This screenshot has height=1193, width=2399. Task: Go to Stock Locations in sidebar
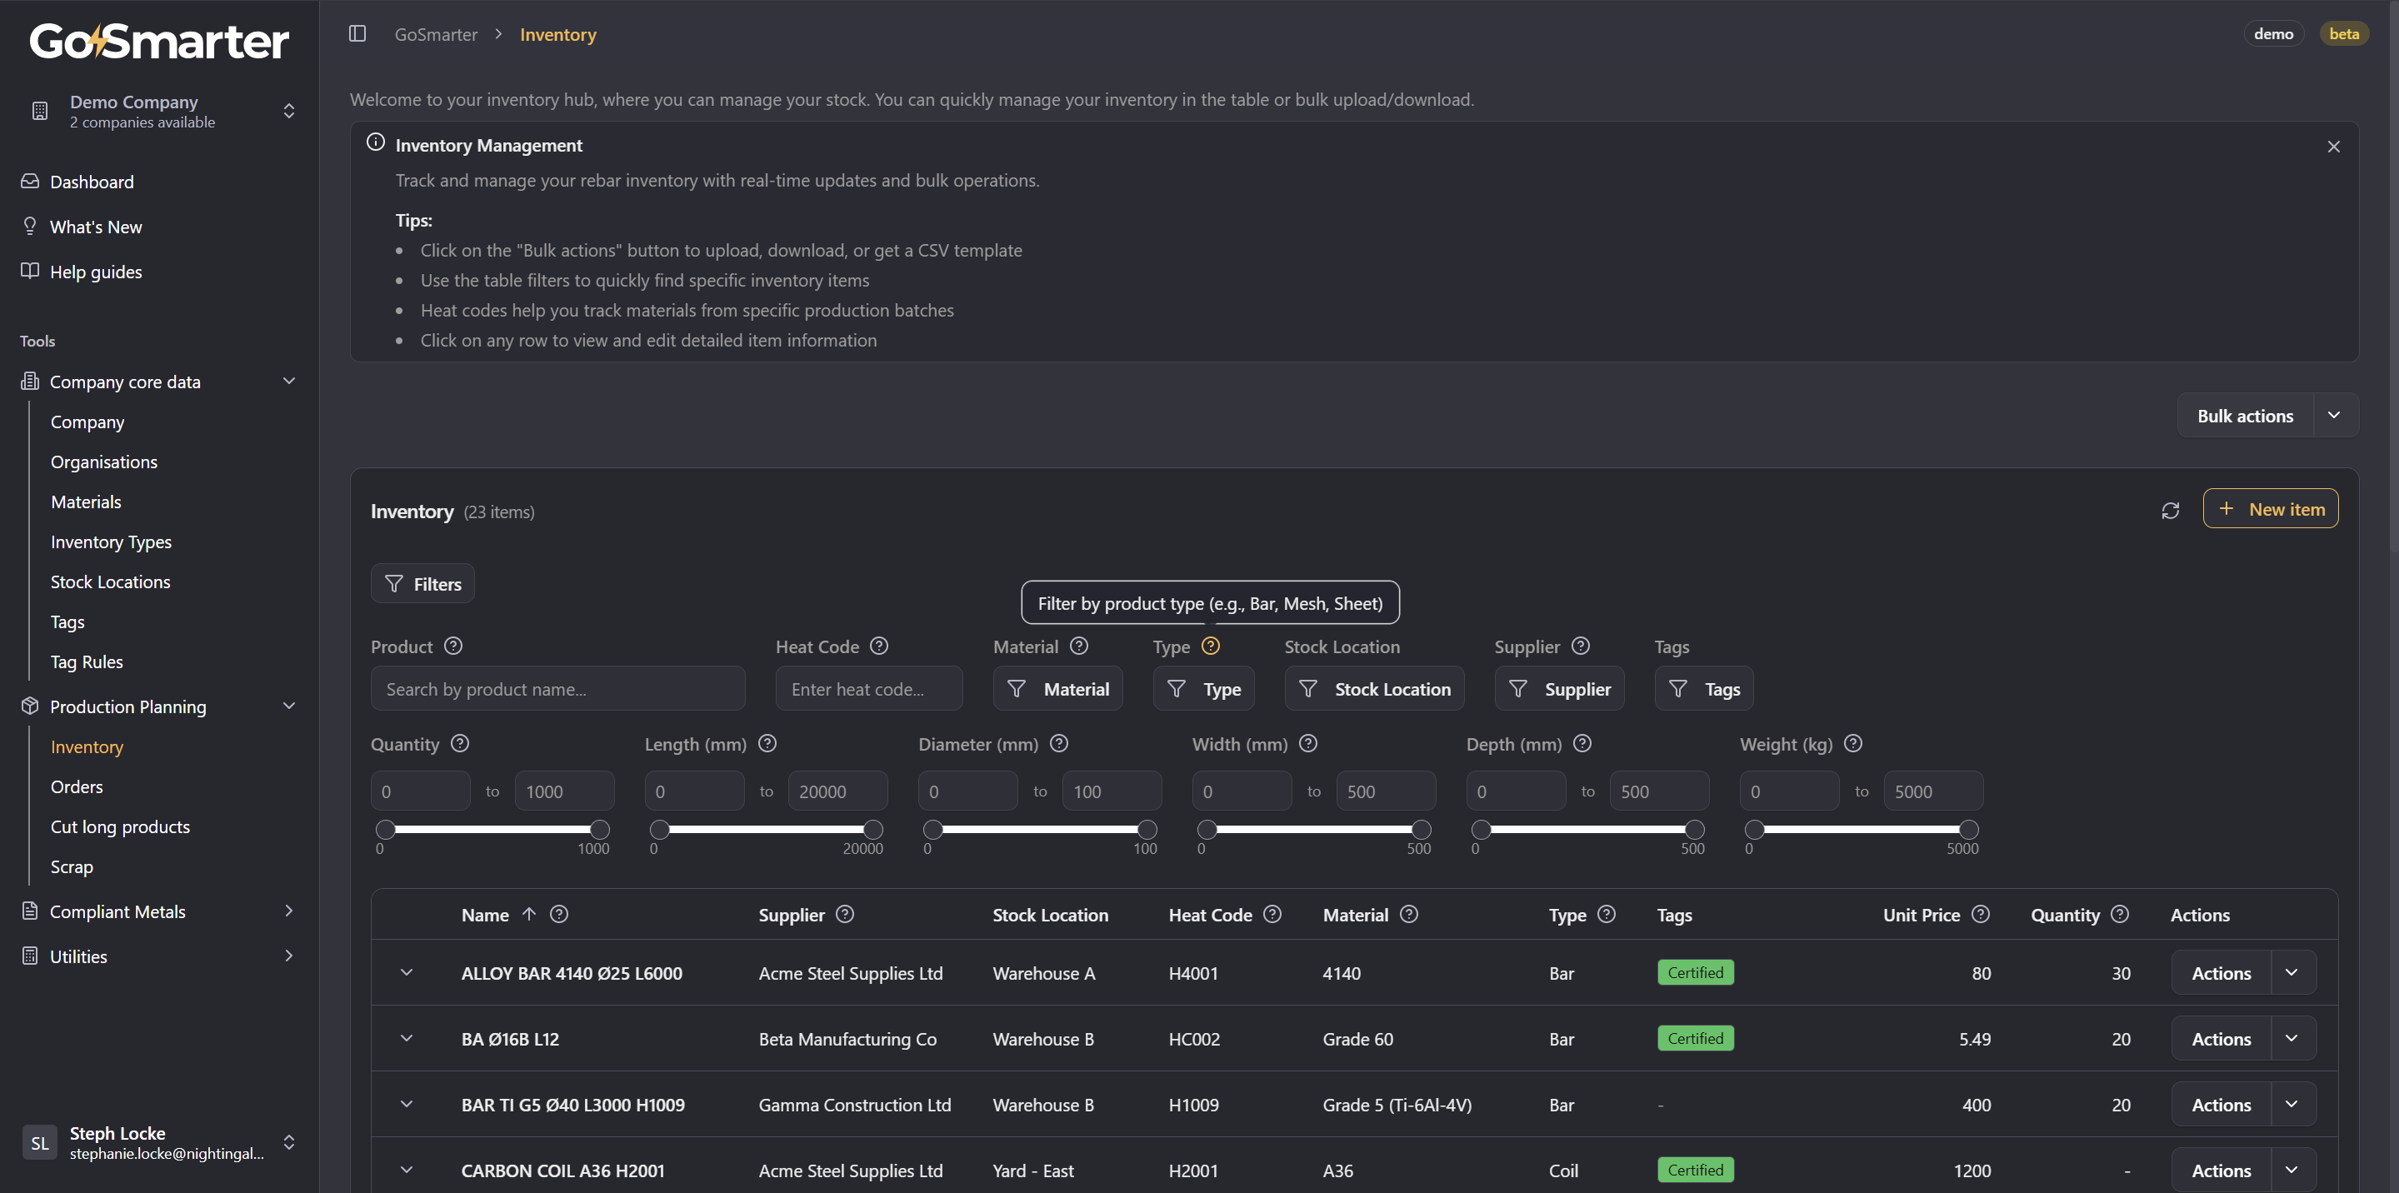click(x=110, y=582)
